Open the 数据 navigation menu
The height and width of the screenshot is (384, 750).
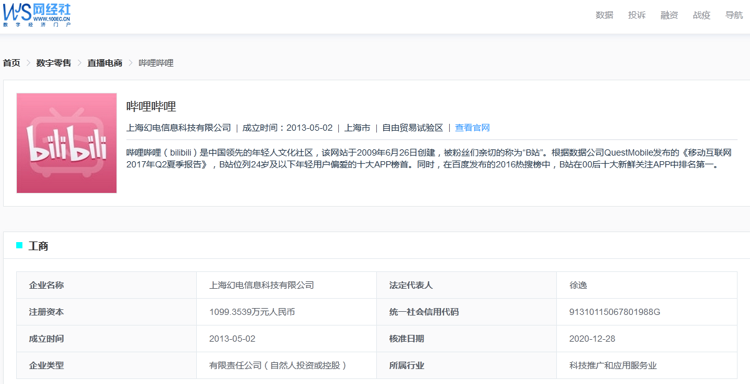click(604, 16)
